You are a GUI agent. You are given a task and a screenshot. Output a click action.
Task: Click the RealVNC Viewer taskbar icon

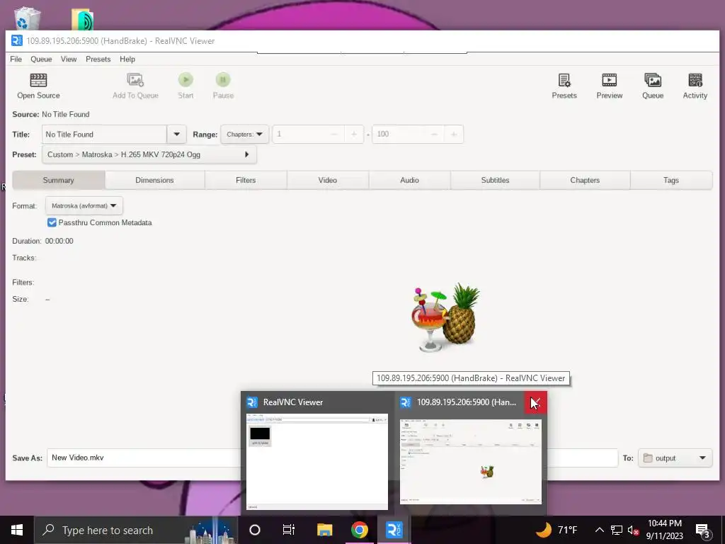click(x=394, y=530)
